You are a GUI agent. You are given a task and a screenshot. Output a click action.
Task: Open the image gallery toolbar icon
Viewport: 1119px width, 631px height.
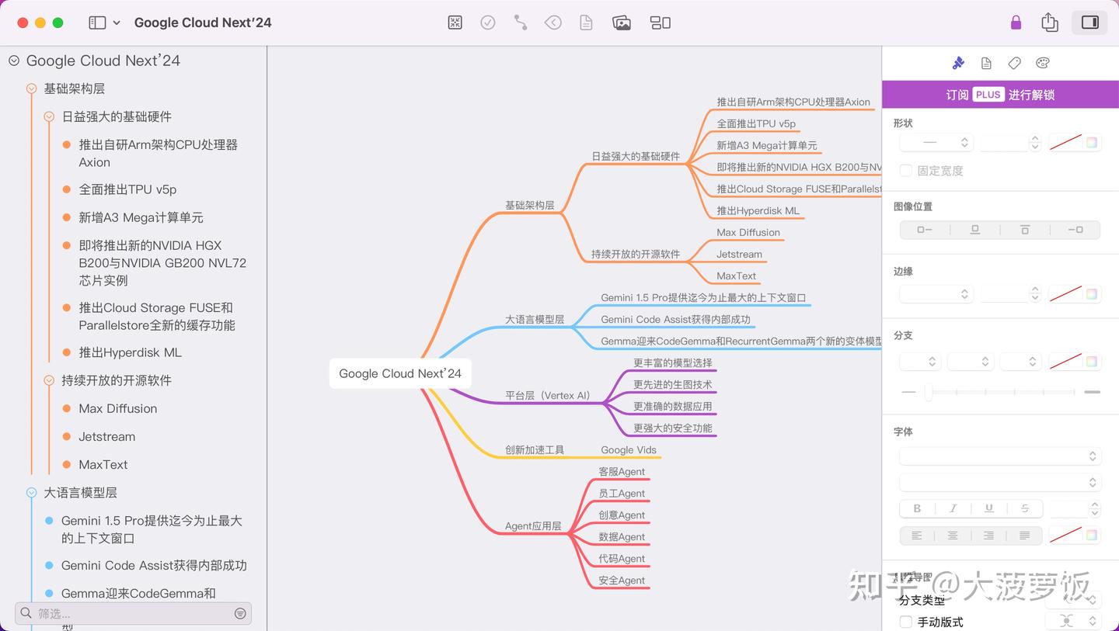click(x=621, y=23)
